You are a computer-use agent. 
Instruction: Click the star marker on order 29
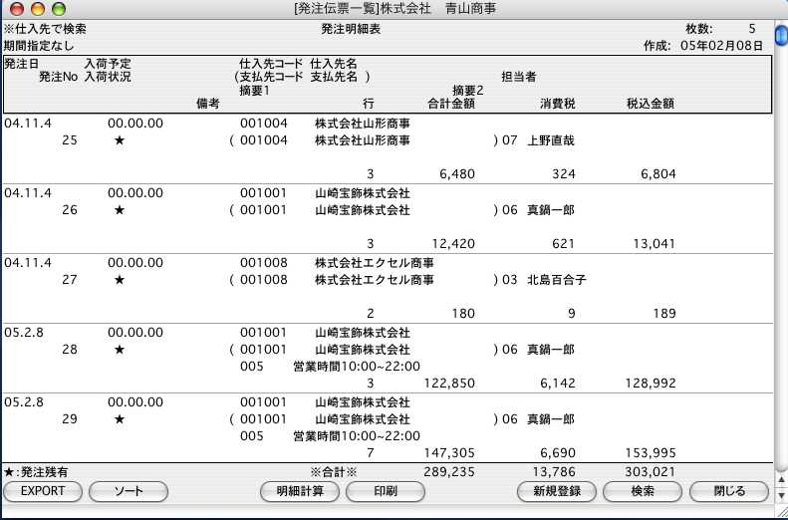click(x=120, y=420)
